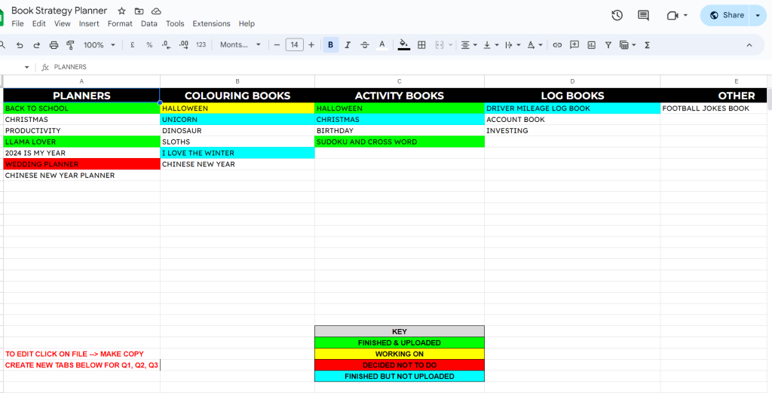Click the star icon beside document title

point(121,11)
